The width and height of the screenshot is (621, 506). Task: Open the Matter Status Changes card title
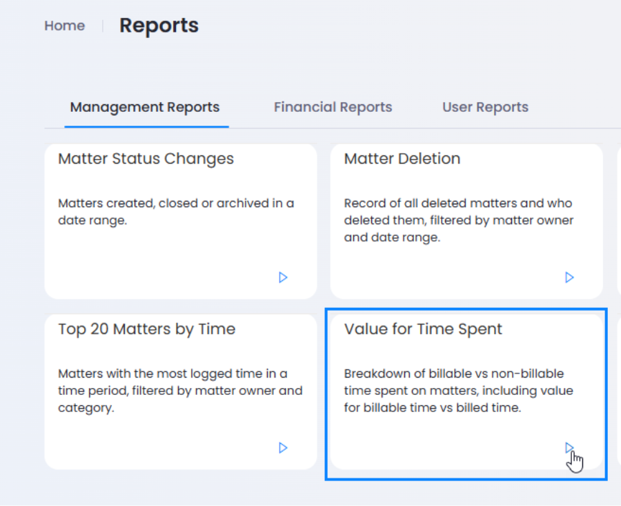click(x=146, y=159)
